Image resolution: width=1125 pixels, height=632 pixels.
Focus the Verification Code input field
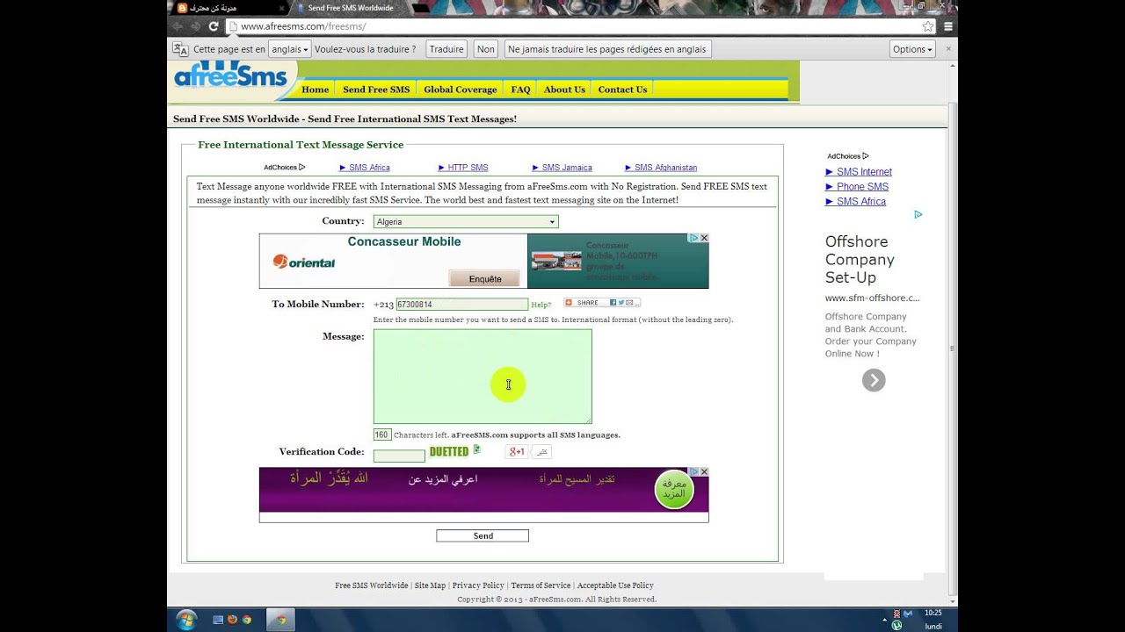click(x=399, y=456)
